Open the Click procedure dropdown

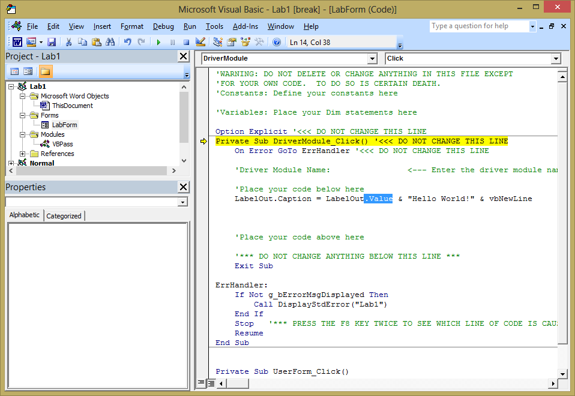tap(555, 58)
